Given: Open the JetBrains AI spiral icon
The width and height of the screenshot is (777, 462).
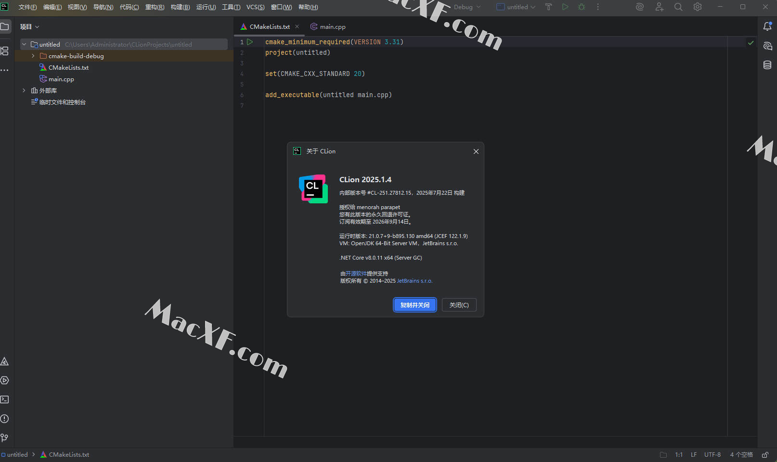Looking at the screenshot, I should [640, 7].
